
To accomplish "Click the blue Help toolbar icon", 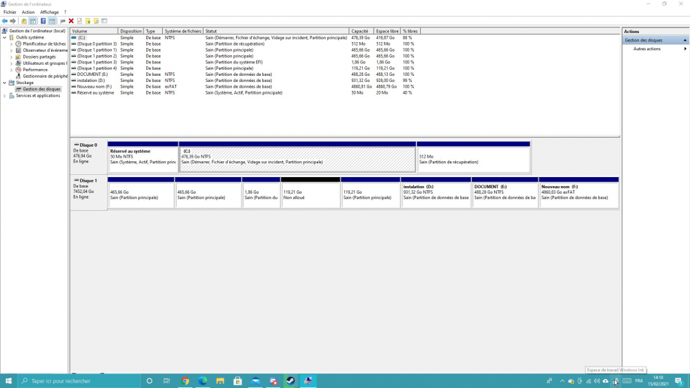I will 43,21.
